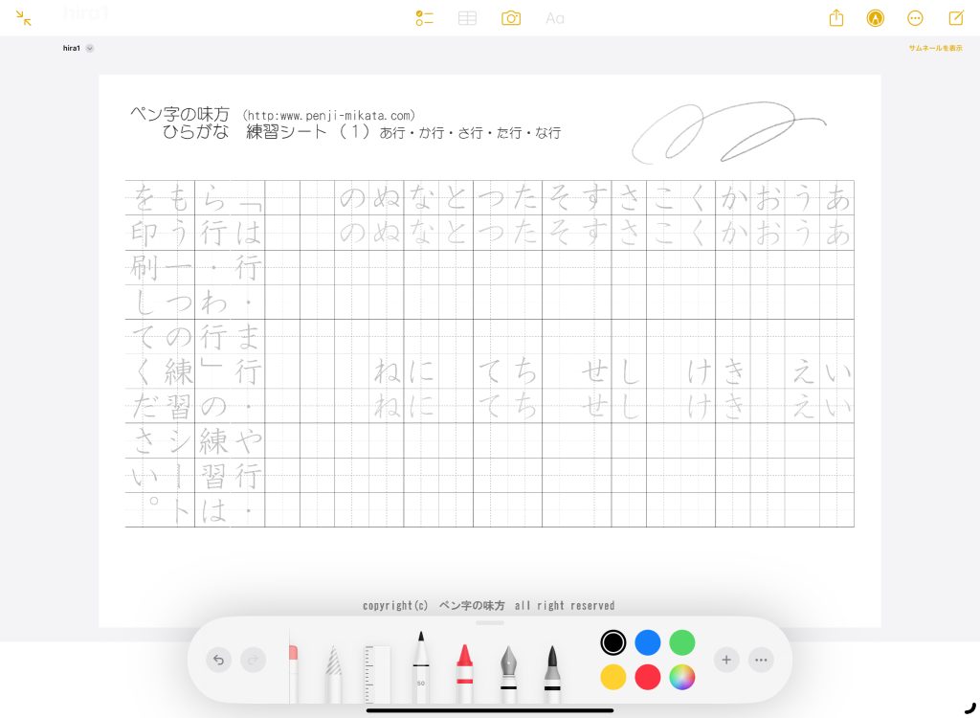The width and height of the screenshot is (980, 718).
Task: Select the eraser tool
Action: click(294, 670)
